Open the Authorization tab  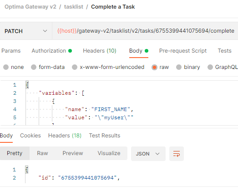[52, 51]
